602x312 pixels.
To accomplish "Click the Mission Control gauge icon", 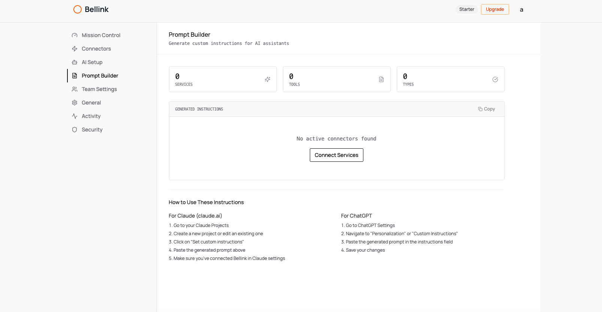I will pyautogui.click(x=75, y=35).
